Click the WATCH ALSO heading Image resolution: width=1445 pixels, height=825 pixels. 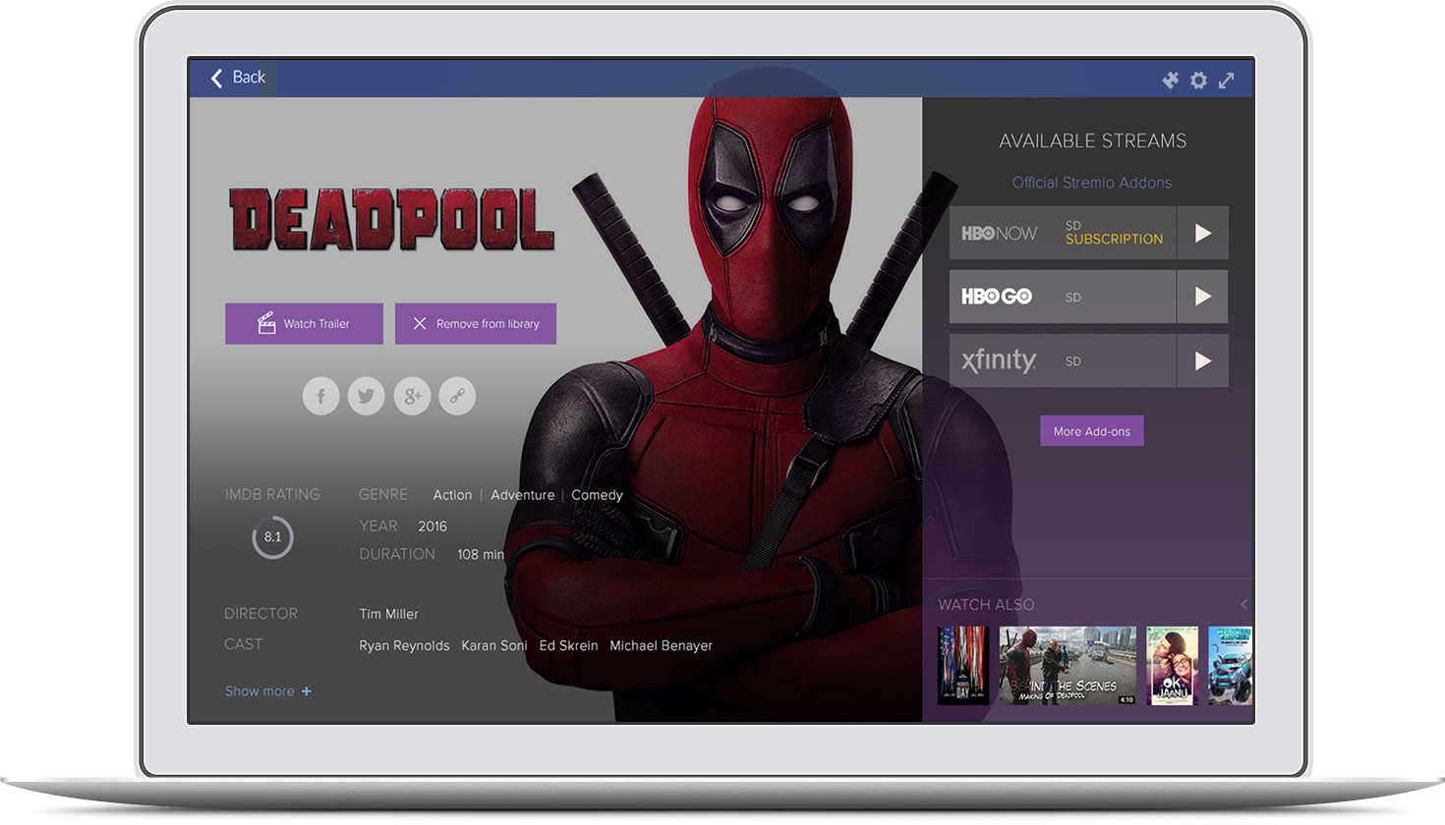986,605
